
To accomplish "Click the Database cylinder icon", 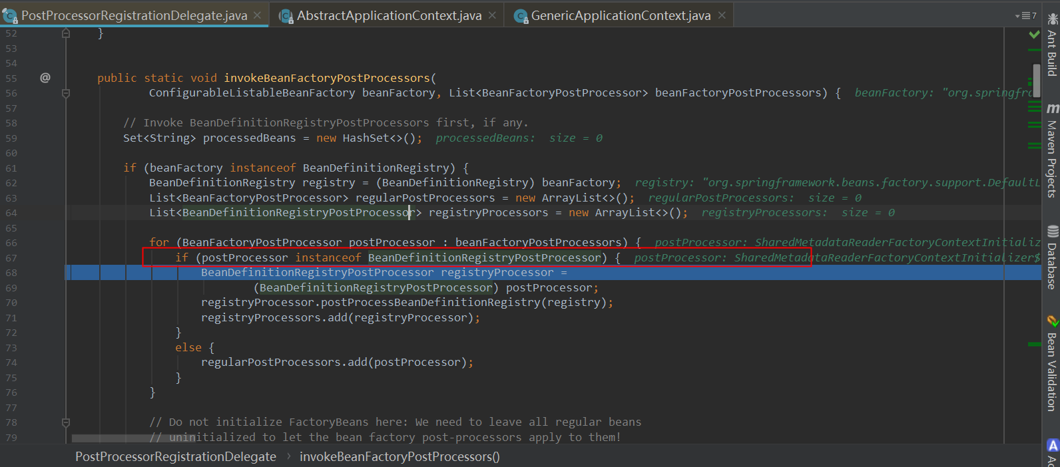I will (x=1052, y=232).
